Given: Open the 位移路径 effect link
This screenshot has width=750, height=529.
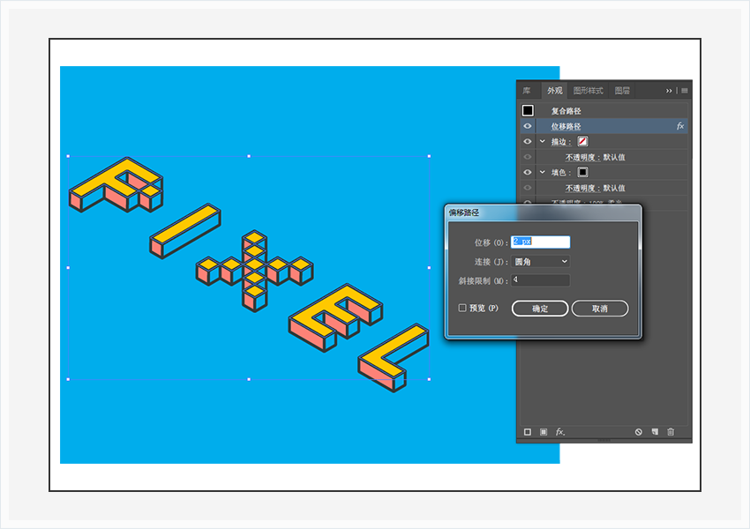Looking at the screenshot, I should 566,126.
